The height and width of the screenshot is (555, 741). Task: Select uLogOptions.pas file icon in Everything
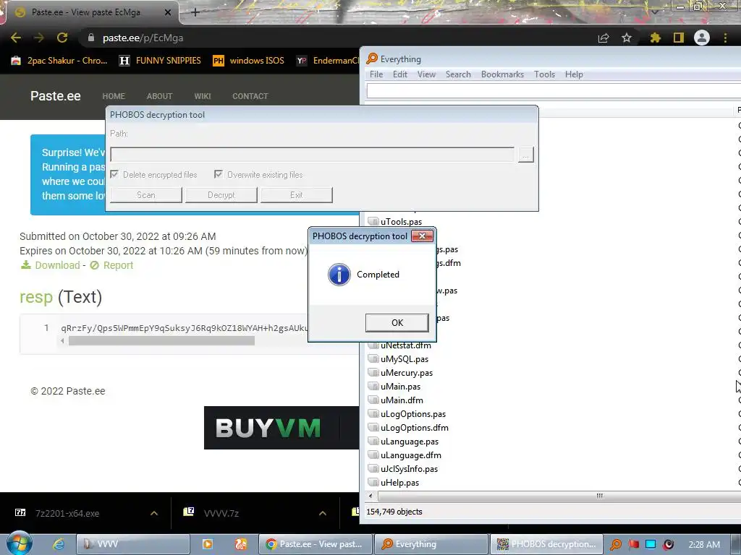click(x=373, y=413)
